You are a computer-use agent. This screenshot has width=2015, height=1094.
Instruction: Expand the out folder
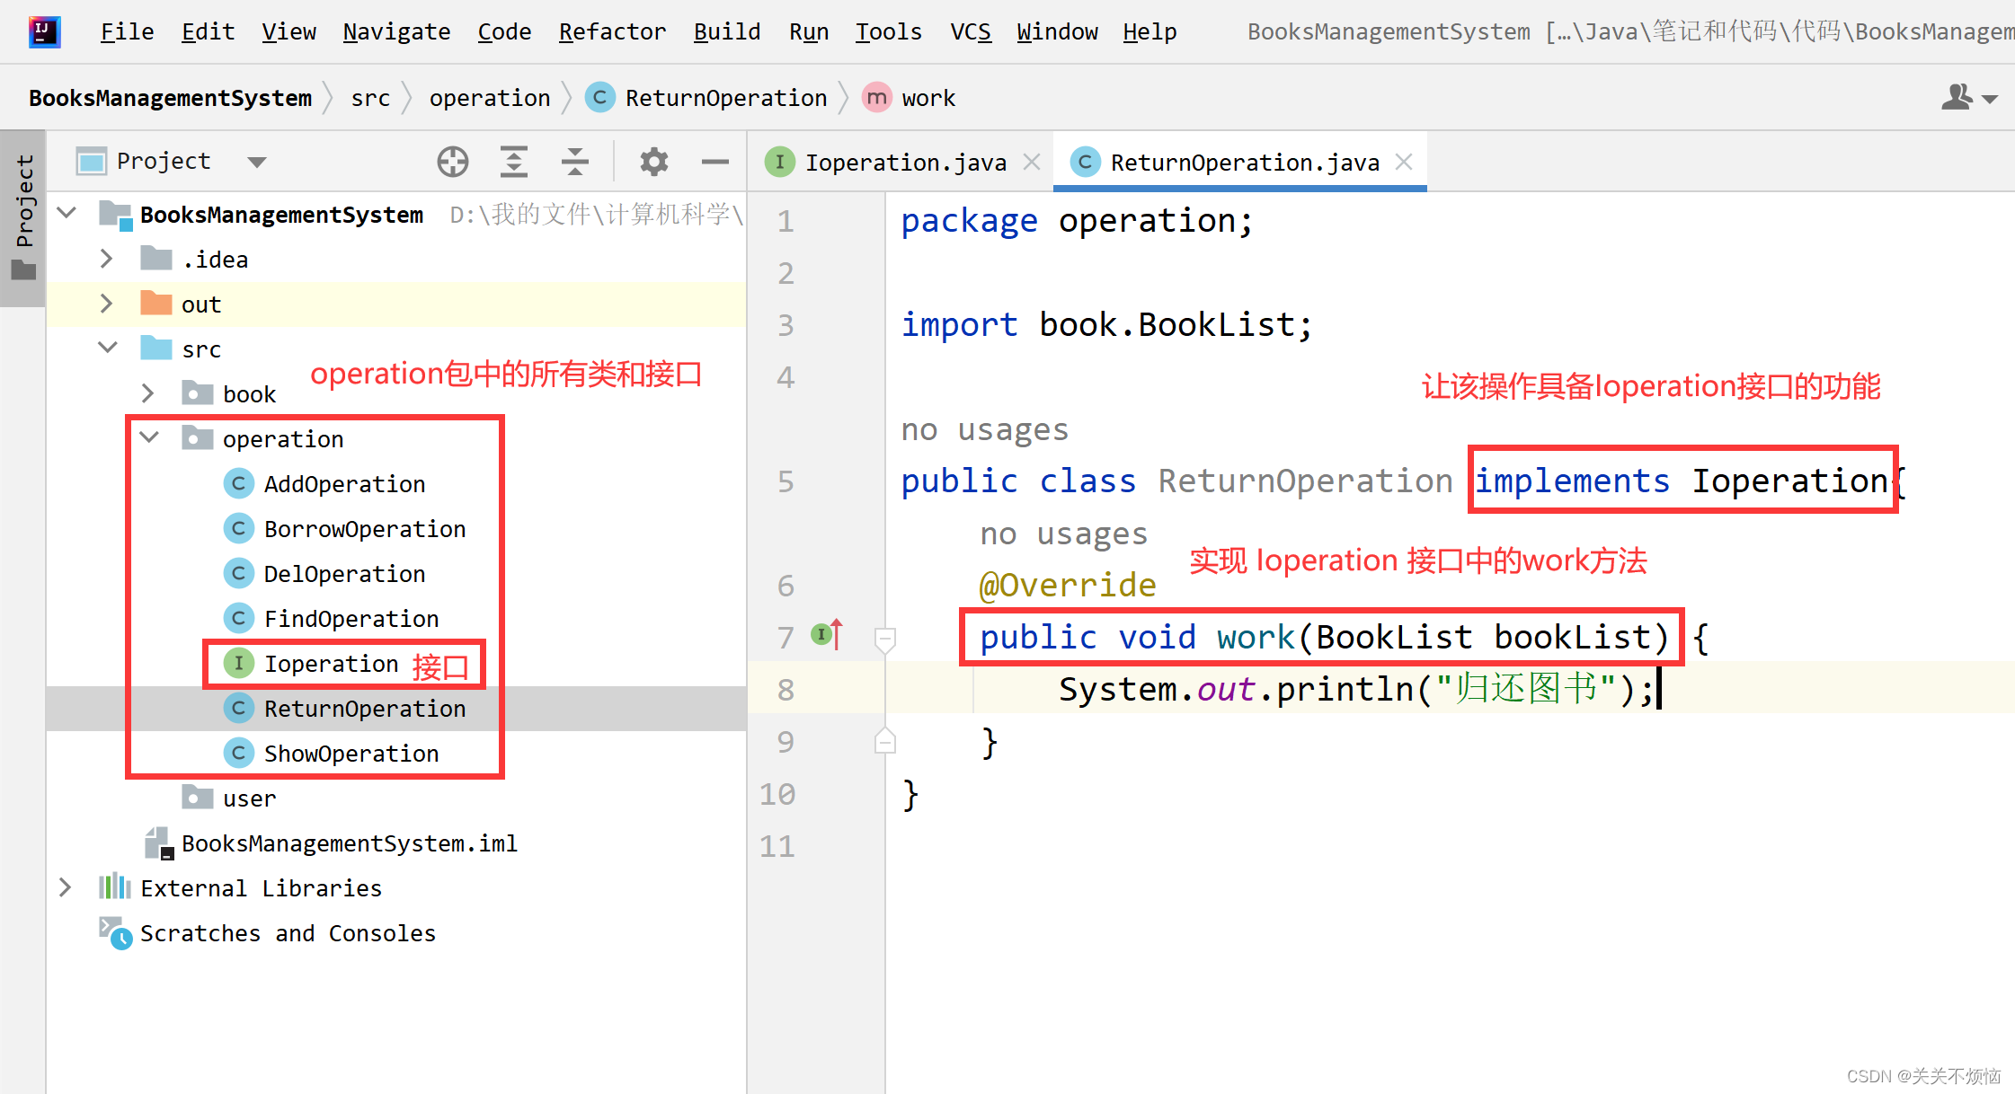point(106,304)
